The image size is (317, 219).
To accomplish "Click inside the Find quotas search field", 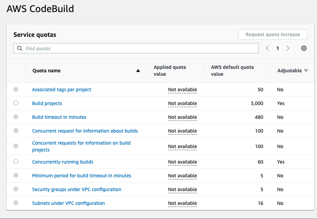I will tap(104, 48).
